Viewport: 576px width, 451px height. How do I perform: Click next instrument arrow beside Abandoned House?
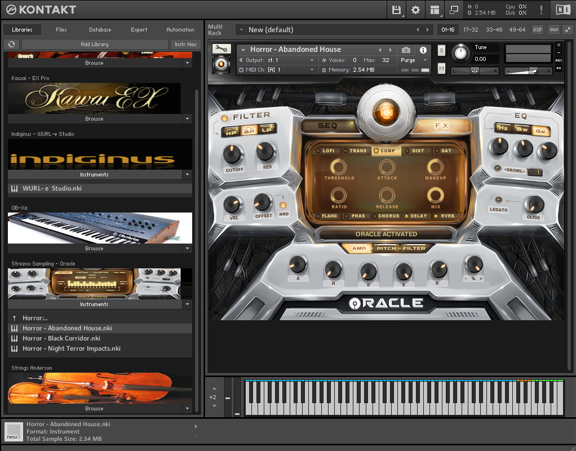point(390,50)
